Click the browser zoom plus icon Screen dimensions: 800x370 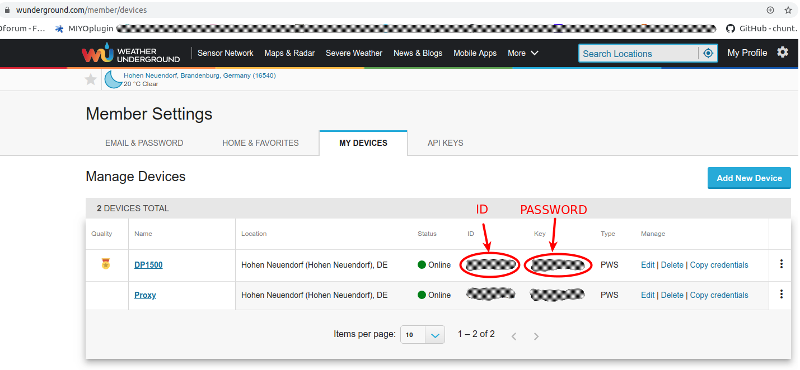770,10
